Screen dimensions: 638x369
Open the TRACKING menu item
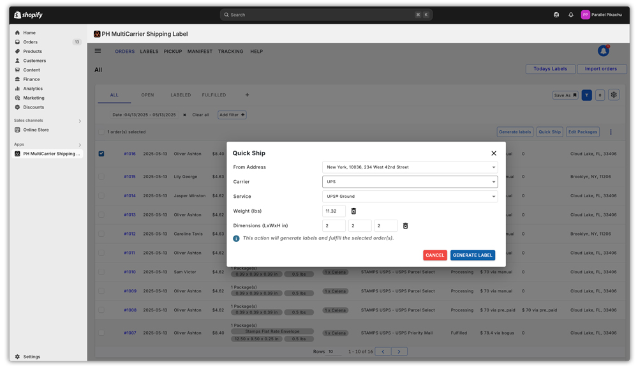point(231,51)
